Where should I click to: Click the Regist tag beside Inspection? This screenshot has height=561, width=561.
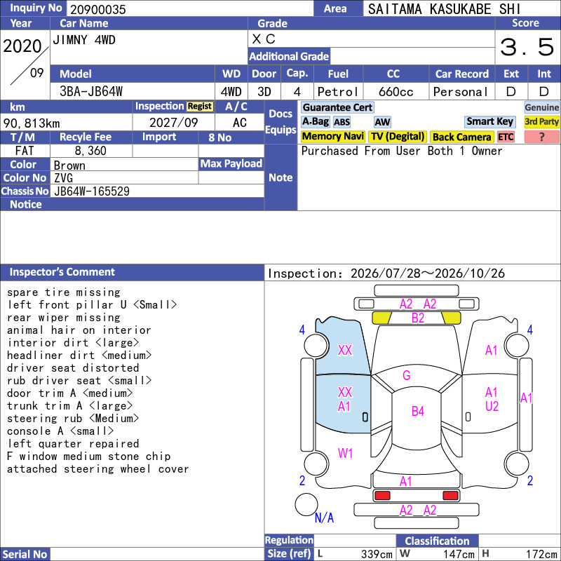[200, 107]
